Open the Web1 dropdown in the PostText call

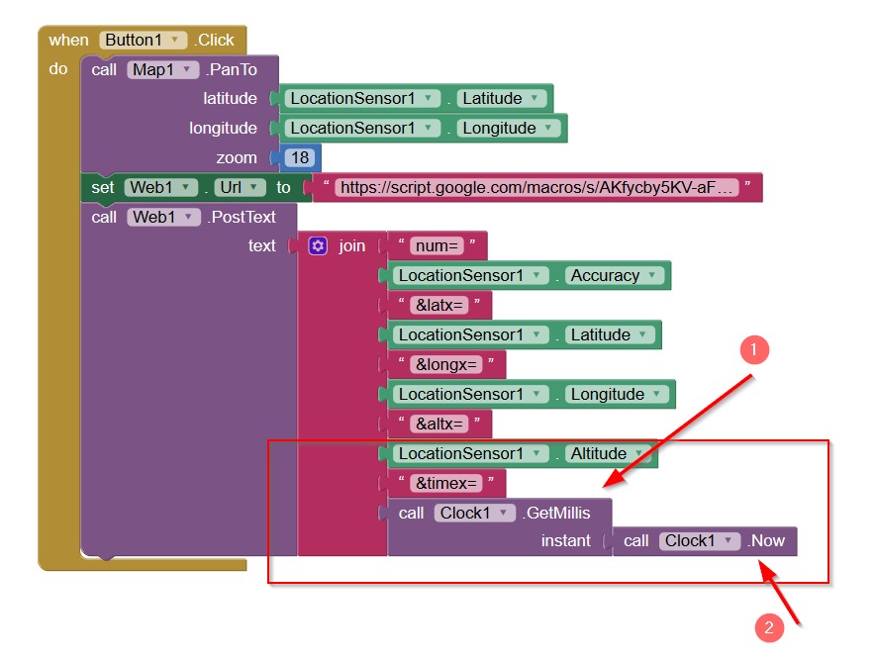pyautogui.click(x=163, y=217)
